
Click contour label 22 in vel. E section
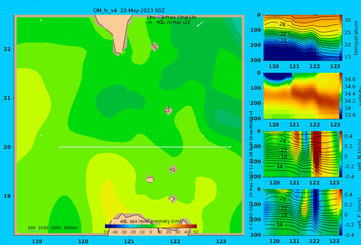[x=284, y=209]
